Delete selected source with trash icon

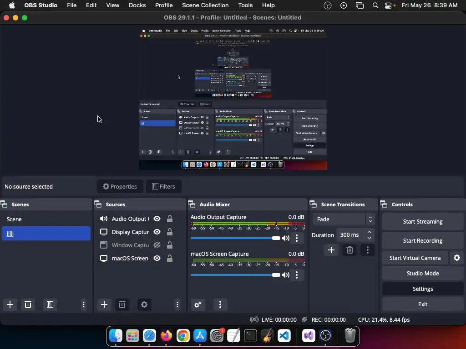(x=122, y=304)
